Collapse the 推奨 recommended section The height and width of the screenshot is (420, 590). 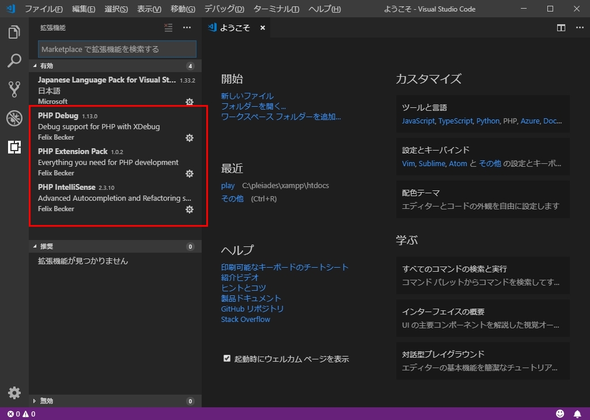(115, 246)
